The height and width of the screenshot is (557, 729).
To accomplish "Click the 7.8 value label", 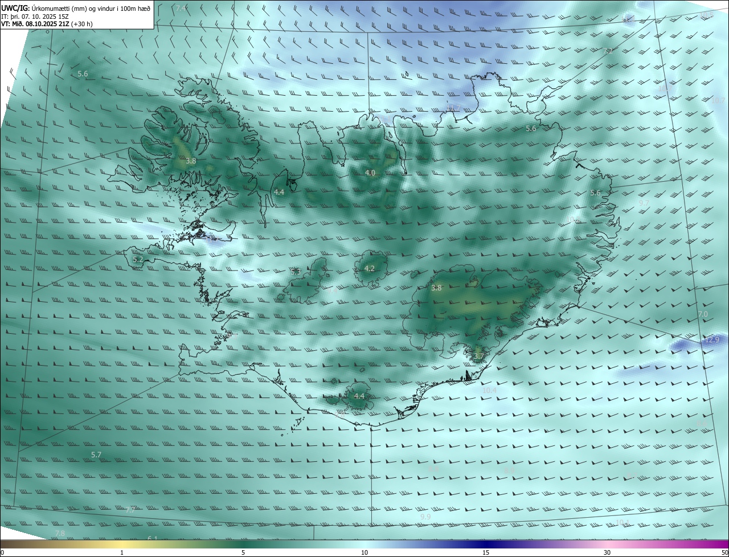I will point(60,533).
